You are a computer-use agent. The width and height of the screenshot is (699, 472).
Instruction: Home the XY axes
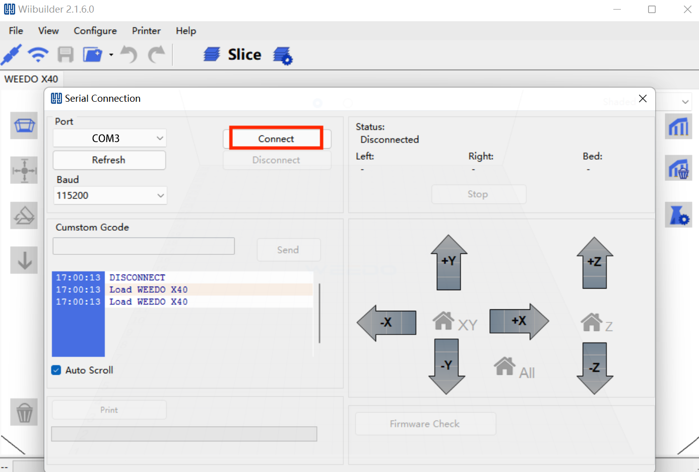(455, 322)
